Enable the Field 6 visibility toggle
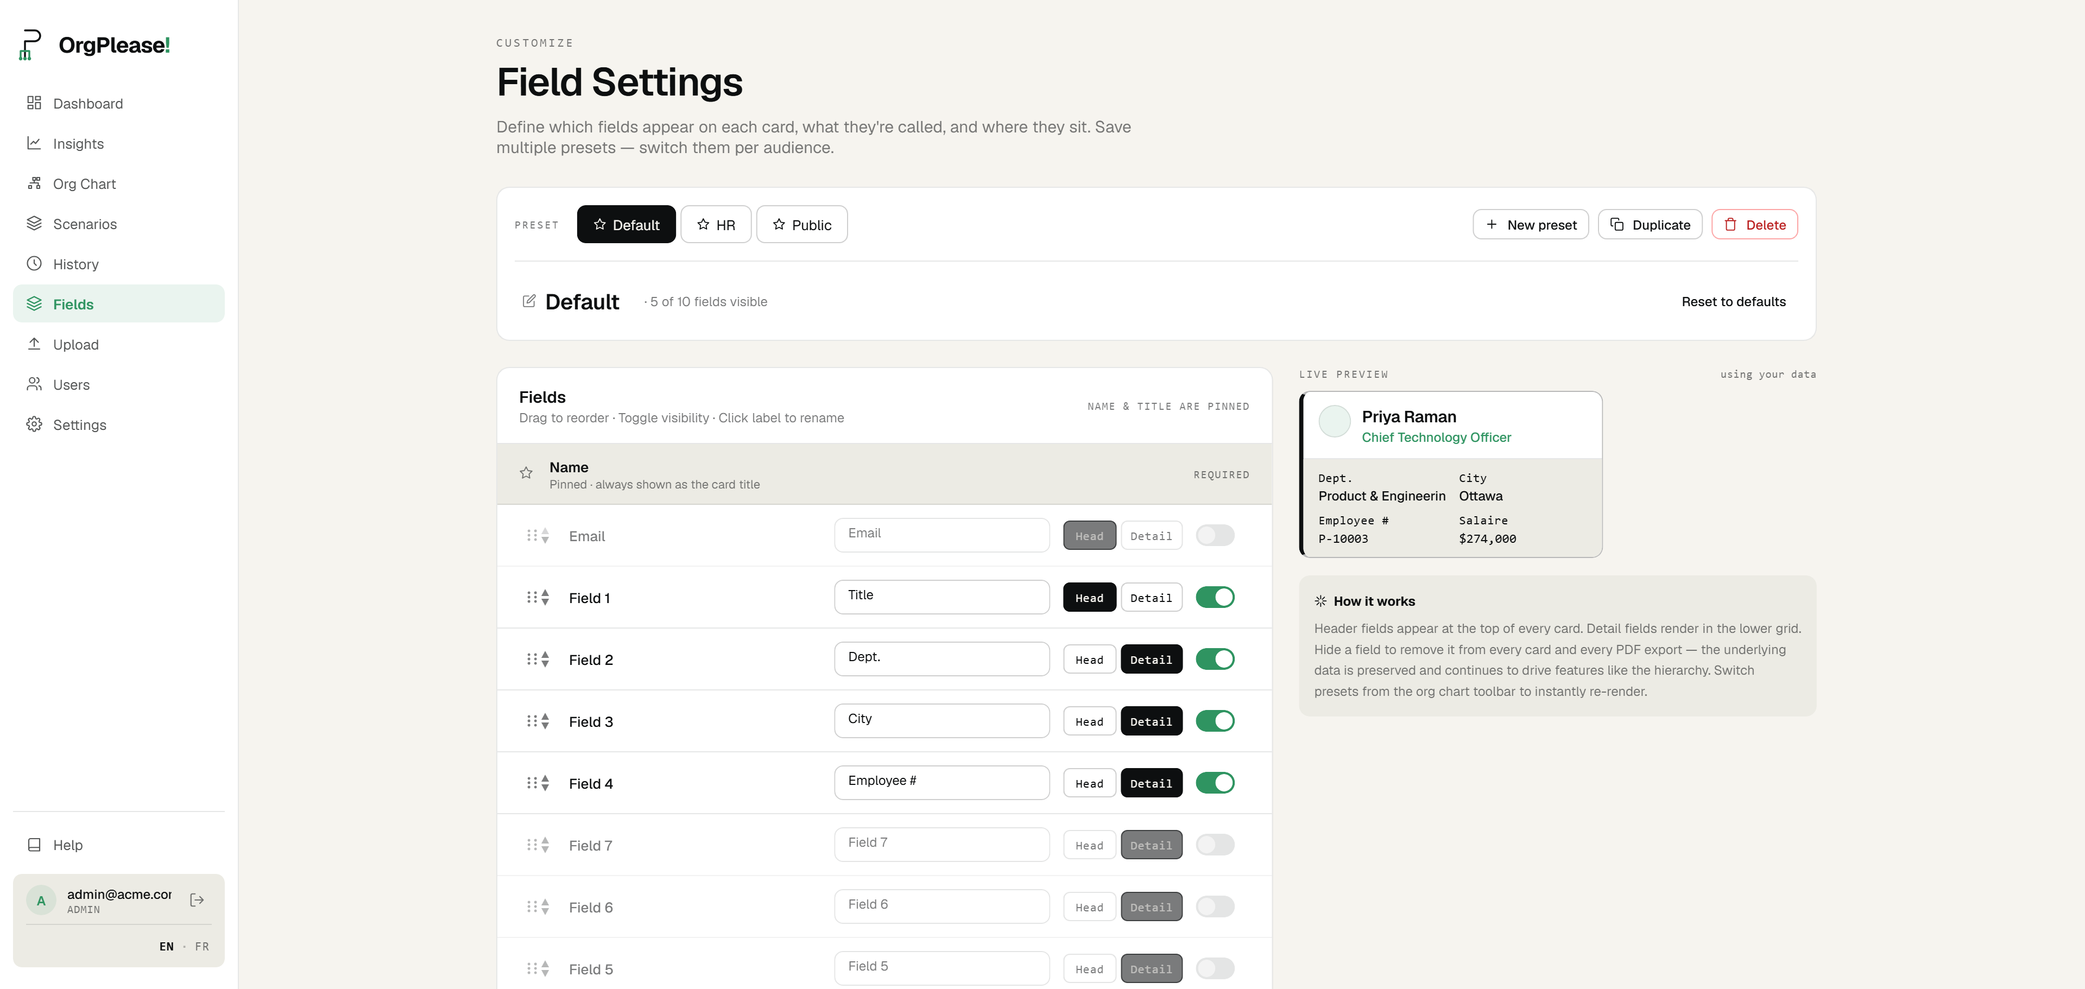The image size is (2085, 989). click(1215, 906)
